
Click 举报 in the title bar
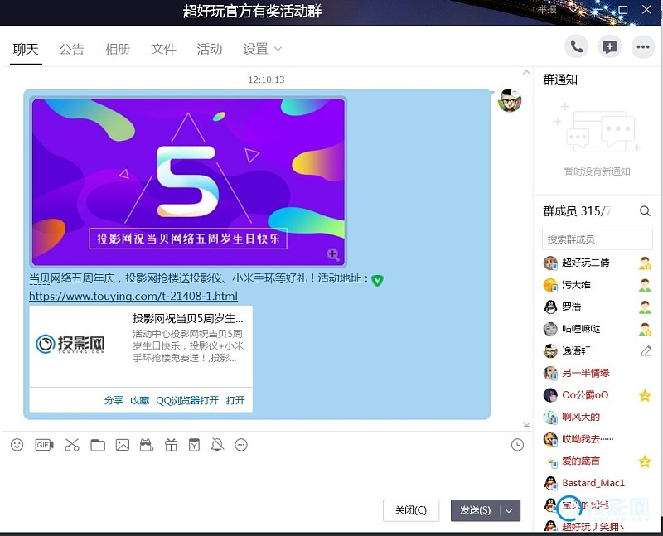click(546, 9)
